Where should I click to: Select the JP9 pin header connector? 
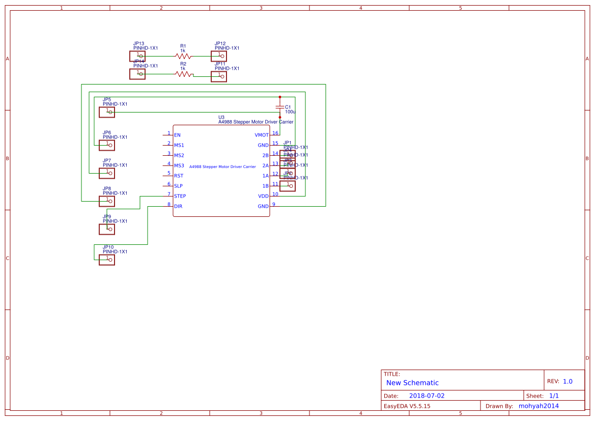(x=107, y=229)
